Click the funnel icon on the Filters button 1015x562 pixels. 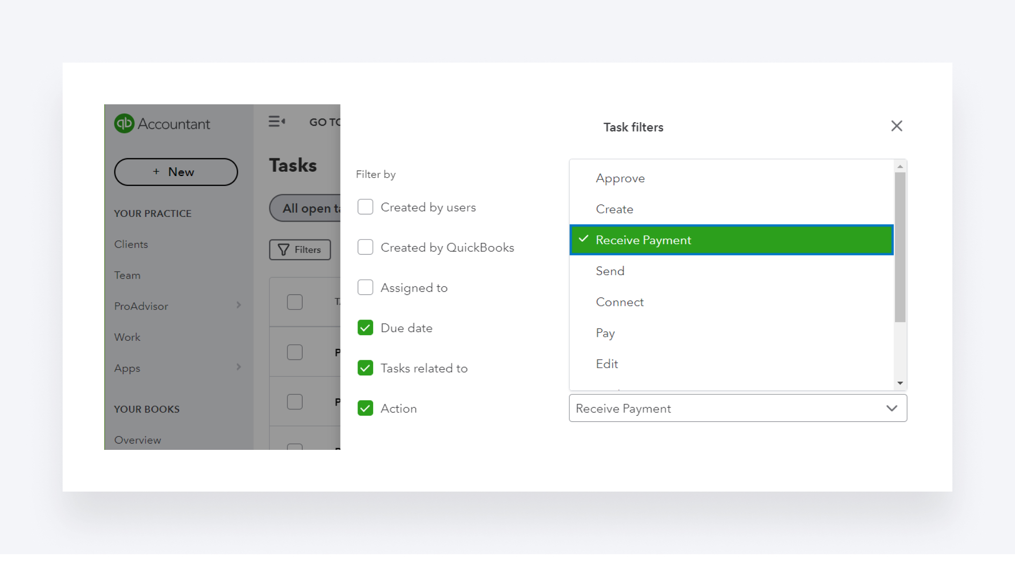[284, 249]
